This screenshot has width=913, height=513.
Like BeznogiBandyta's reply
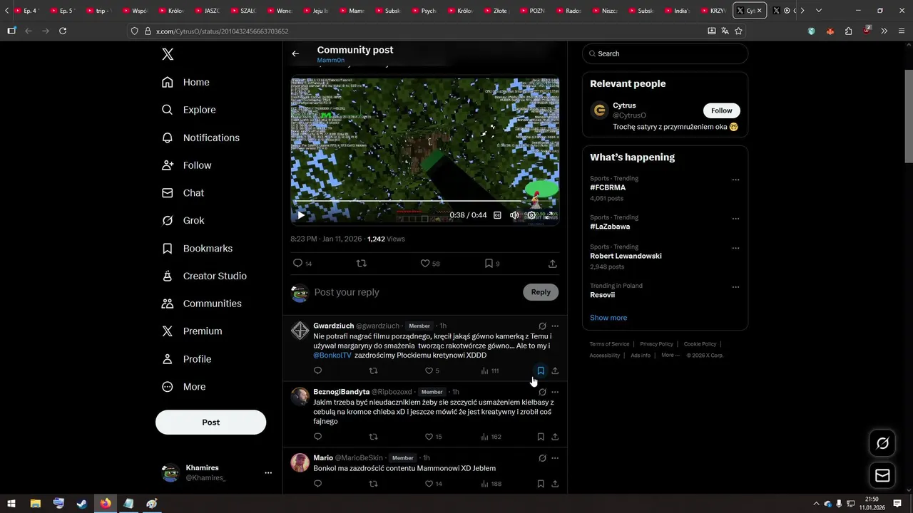point(433,437)
